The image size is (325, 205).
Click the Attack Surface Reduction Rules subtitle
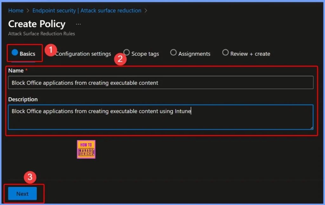point(41,33)
